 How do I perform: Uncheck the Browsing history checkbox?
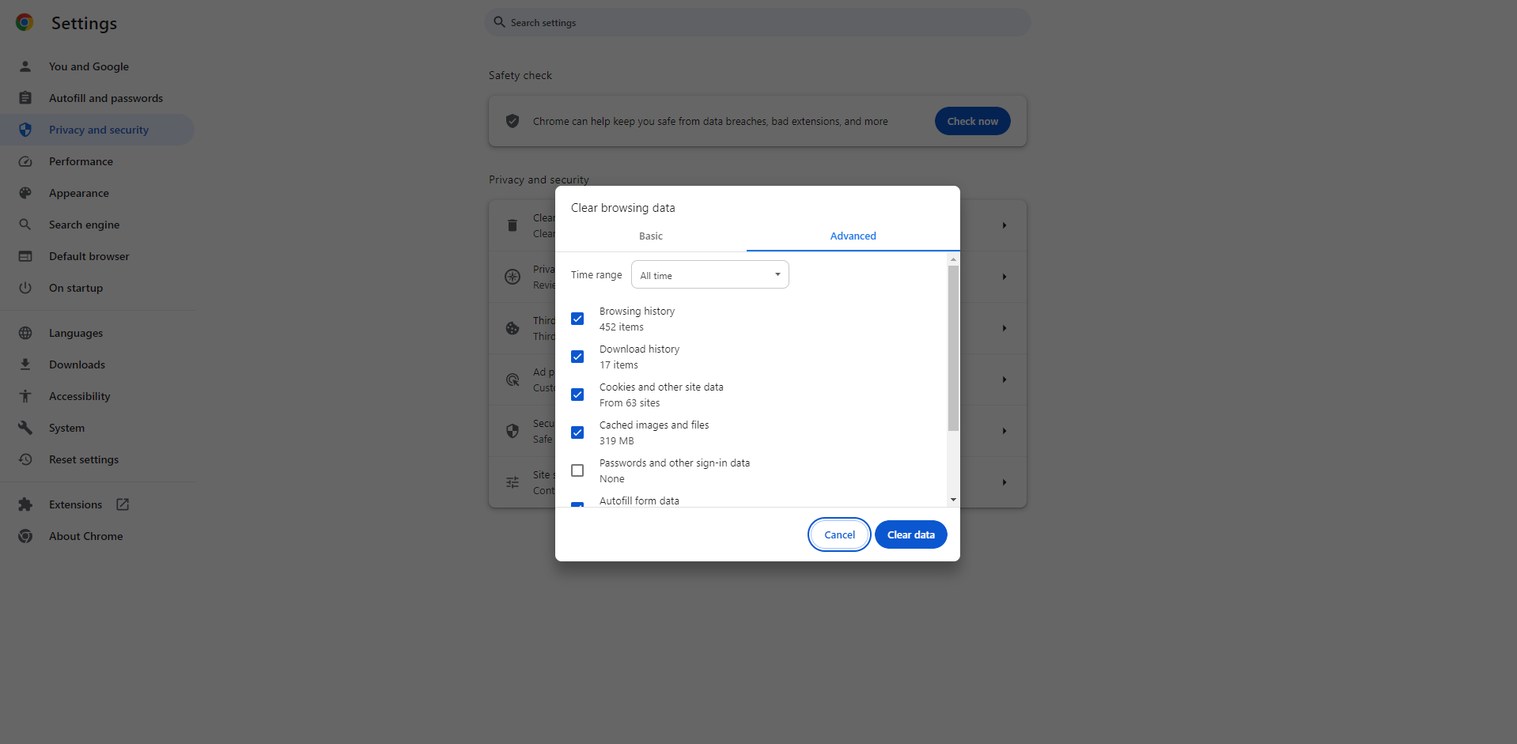(x=577, y=319)
